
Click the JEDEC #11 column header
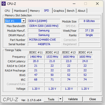coord(36,52)
